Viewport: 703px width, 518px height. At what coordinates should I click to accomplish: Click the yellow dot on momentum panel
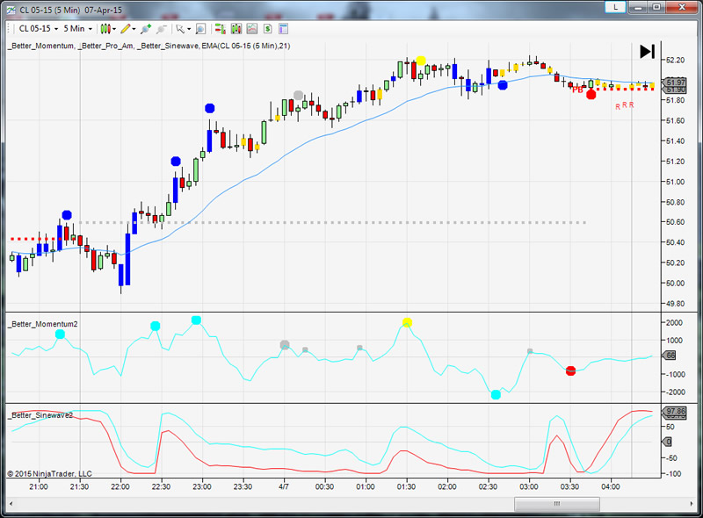pyautogui.click(x=407, y=322)
